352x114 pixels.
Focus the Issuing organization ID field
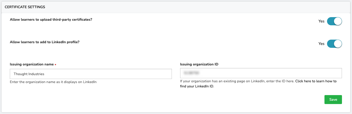point(261,73)
